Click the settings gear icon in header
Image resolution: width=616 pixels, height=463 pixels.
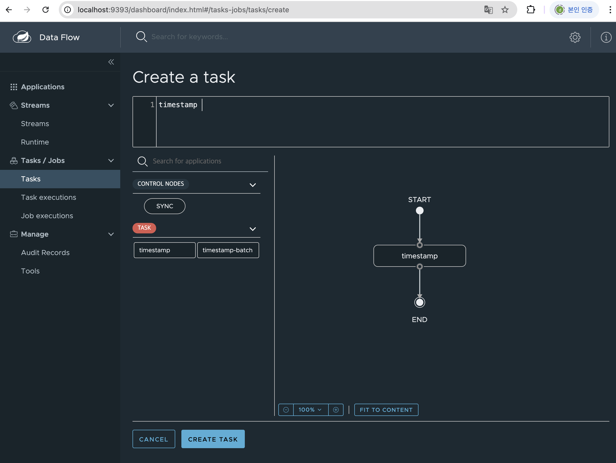coord(575,37)
